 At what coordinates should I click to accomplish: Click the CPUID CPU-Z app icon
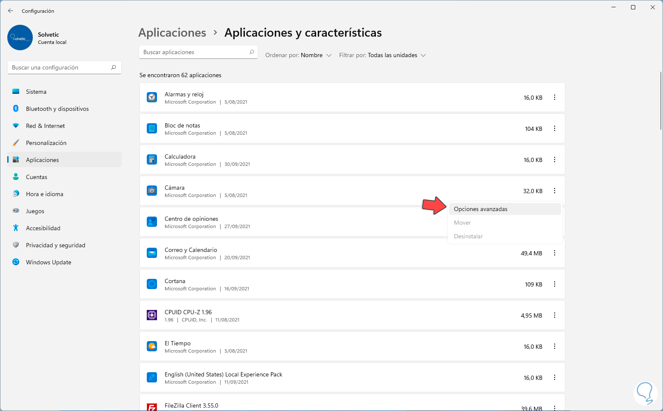pos(152,315)
